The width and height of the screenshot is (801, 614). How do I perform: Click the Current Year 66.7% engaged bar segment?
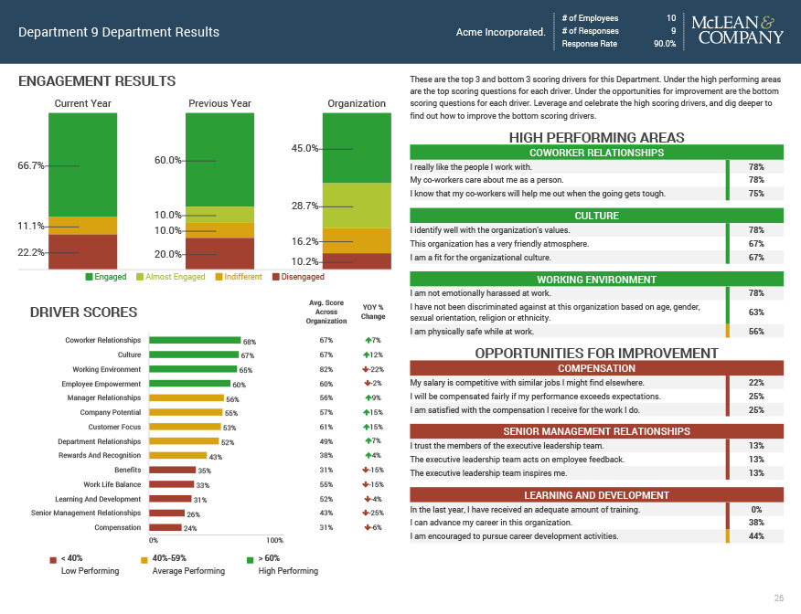coord(82,164)
